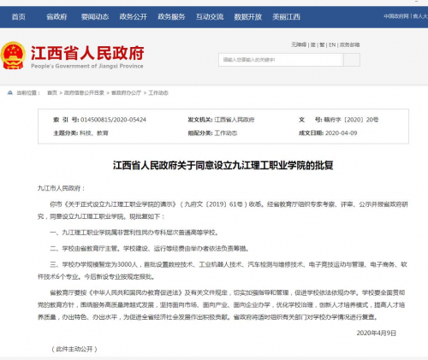This screenshot has width=428, height=360.
Task: Click the home icon beside 当前位置
Action: point(10,92)
